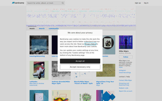Viewport: 162px width, 101px height.
Task: Open the Contact Mike Nigro link
Action: tap(125, 80)
